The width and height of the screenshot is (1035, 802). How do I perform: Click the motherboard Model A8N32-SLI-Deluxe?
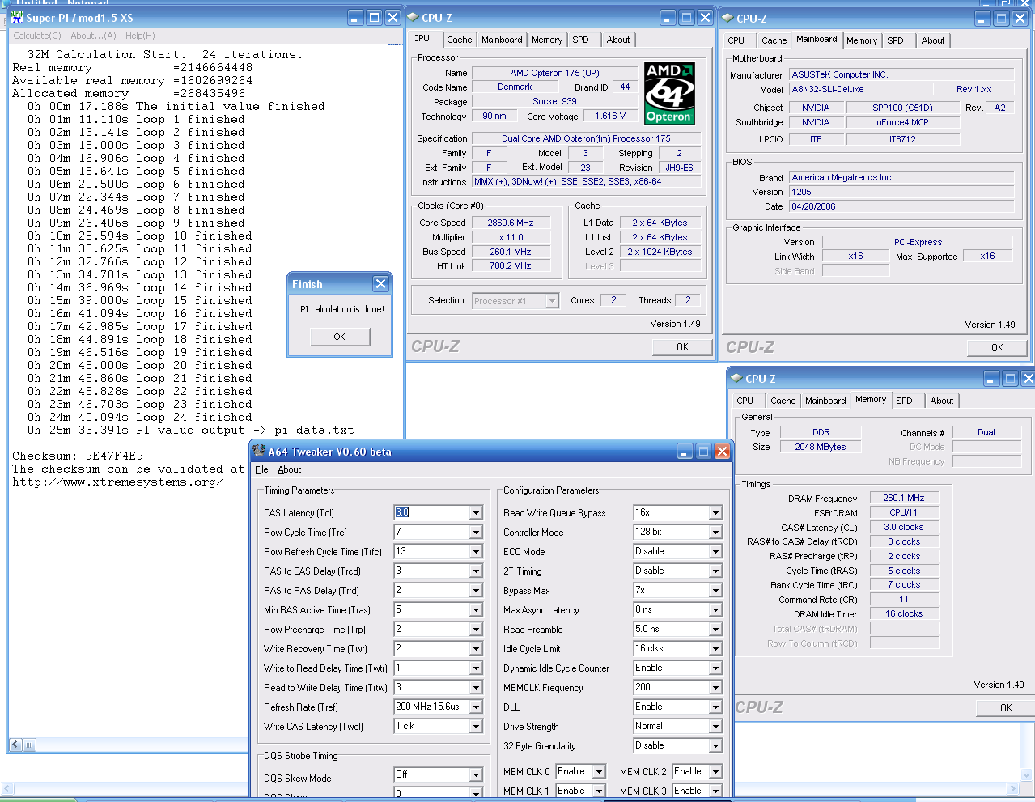coord(860,89)
